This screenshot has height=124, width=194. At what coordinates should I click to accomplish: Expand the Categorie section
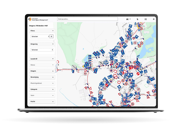[x=42, y=89]
